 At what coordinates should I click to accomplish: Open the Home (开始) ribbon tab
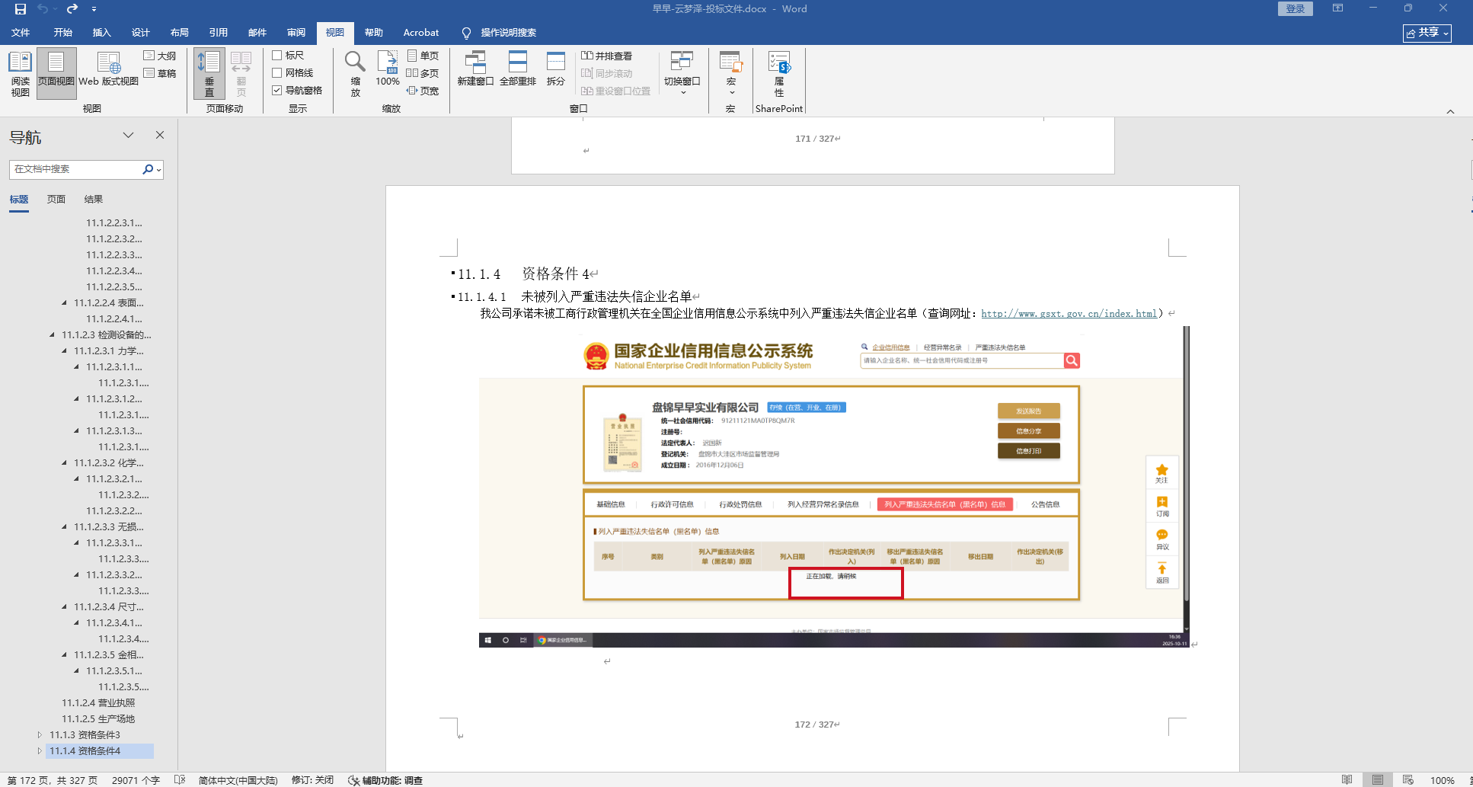click(63, 33)
